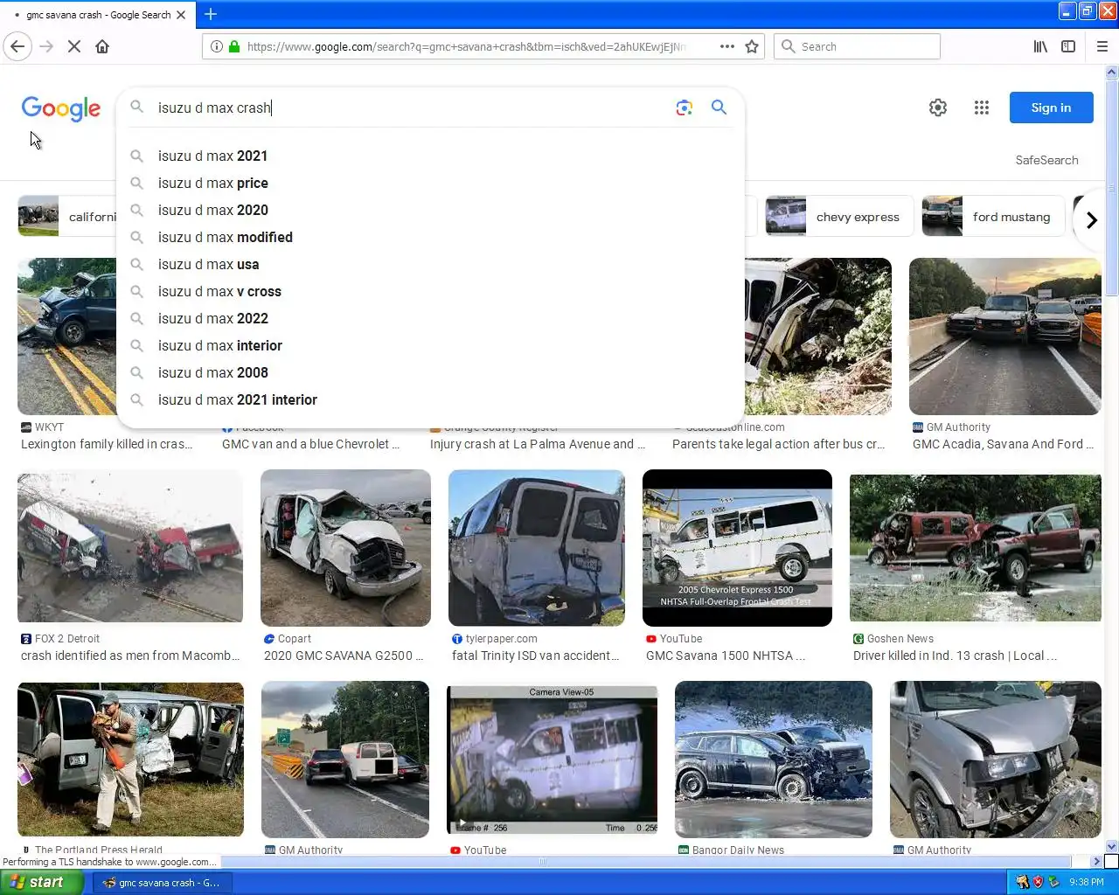This screenshot has height=895, width=1119.
Task: Open the Google apps grid
Action: point(982,108)
